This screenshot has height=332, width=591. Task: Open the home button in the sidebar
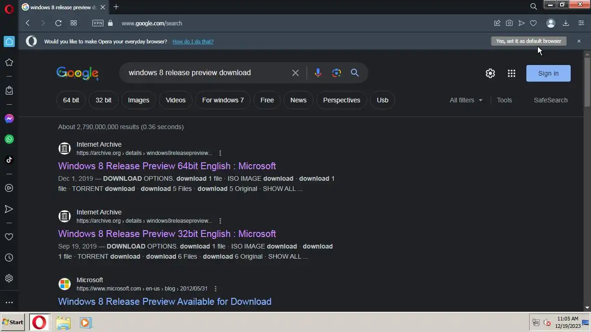pos(9,41)
